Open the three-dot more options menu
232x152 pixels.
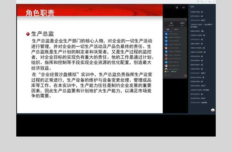click(x=183, y=8)
